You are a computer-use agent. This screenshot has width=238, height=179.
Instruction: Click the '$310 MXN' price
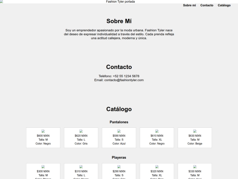81,171
